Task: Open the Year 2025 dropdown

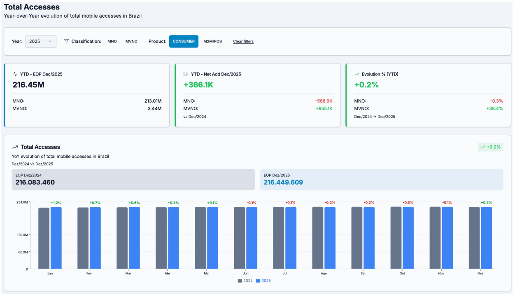Action: point(40,41)
